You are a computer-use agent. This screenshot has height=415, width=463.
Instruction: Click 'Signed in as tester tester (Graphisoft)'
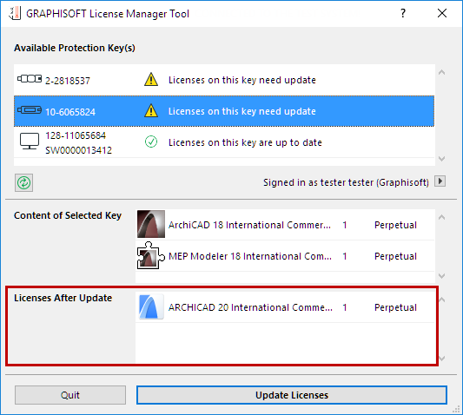pyautogui.click(x=346, y=182)
